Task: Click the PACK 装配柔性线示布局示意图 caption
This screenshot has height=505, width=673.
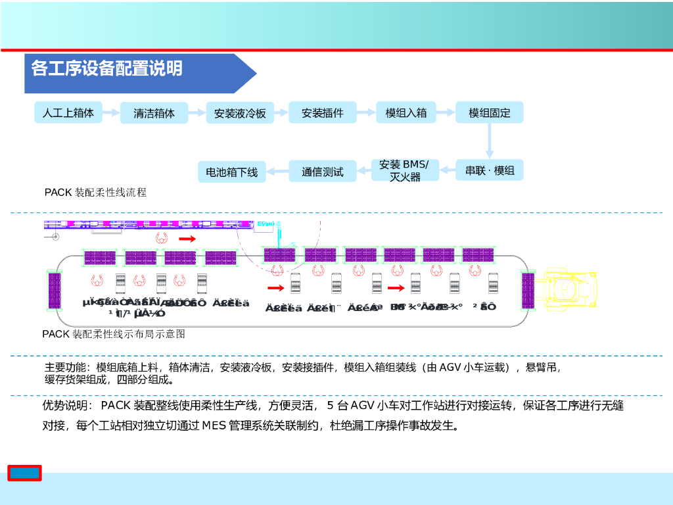Action: [114, 334]
